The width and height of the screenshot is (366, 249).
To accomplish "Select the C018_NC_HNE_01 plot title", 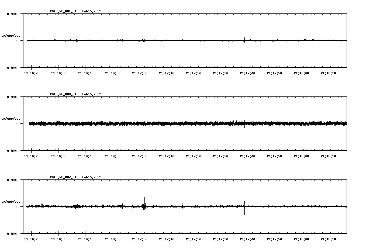I will click(63, 11).
